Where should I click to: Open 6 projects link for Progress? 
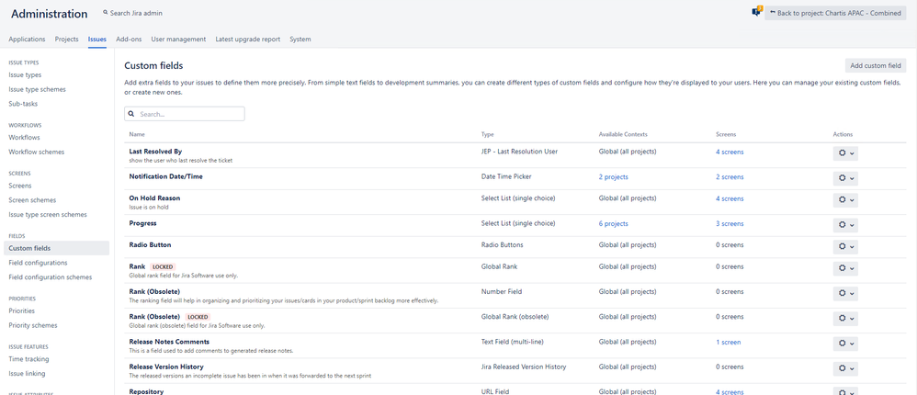(614, 224)
